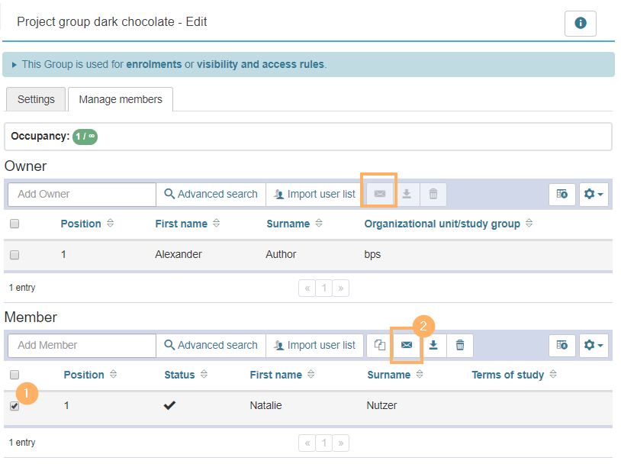This screenshot has width=621, height=464.
Task: Switch to the Settings tab
Action: click(36, 99)
